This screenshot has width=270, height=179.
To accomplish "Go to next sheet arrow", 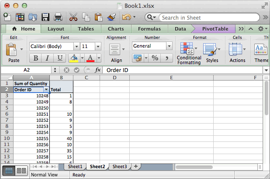I will point(47,166).
